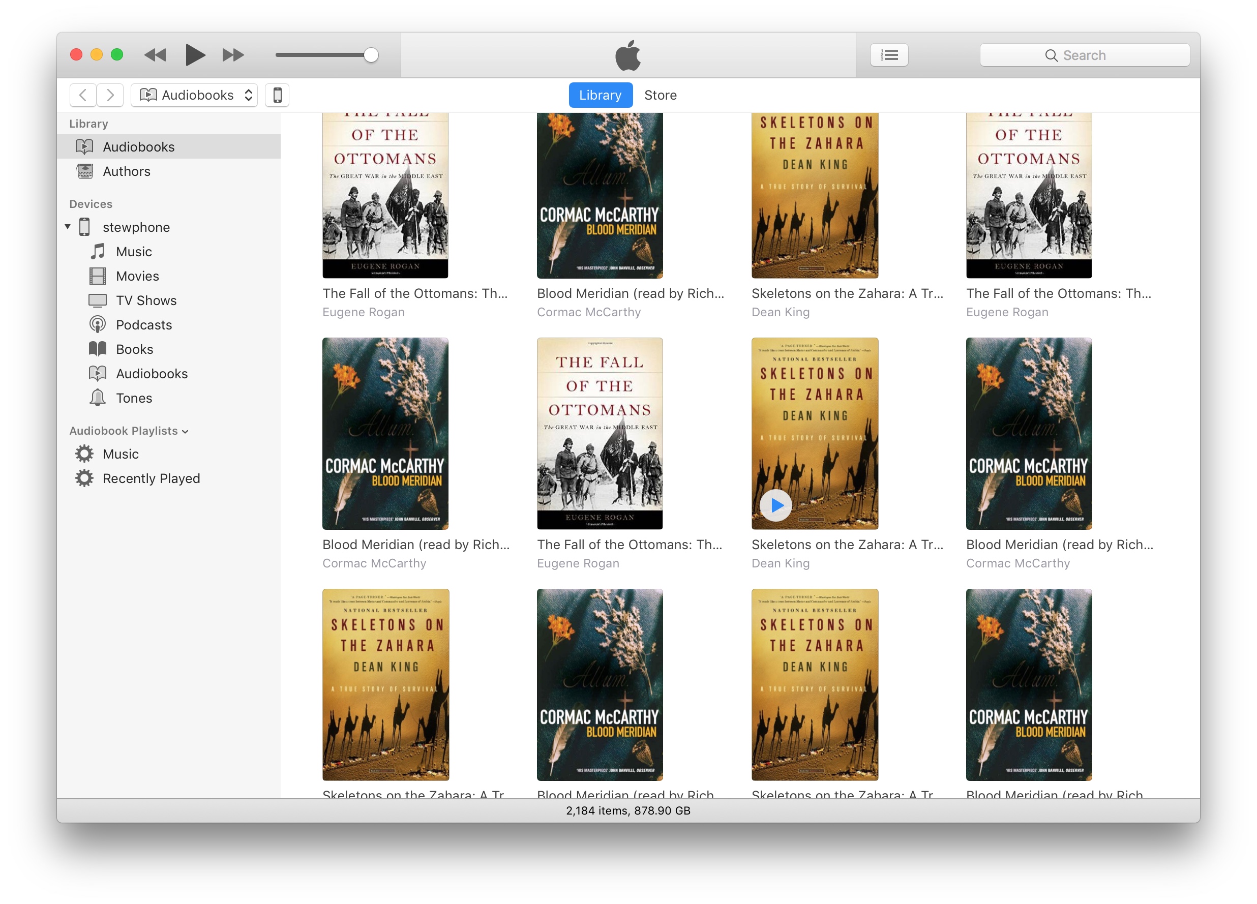Go back with the left chevron button
The image size is (1257, 904).
pyautogui.click(x=83, y=96)
